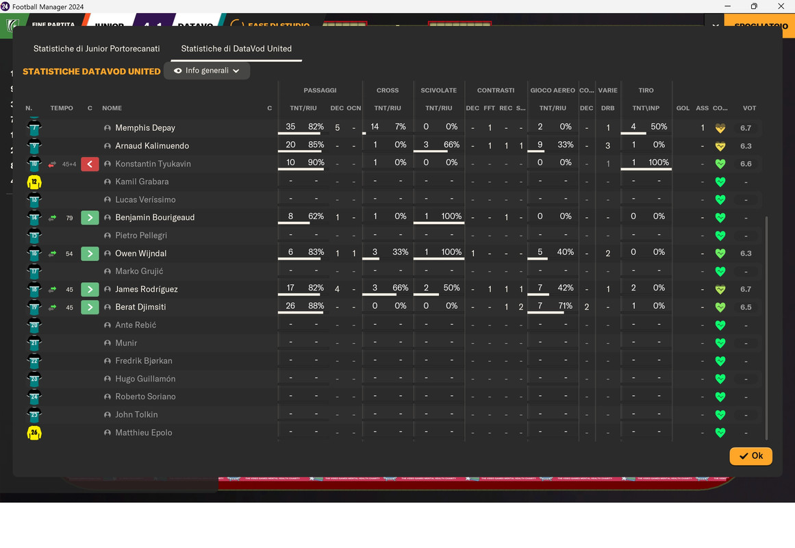Click Benjamin Bourigeaud's swap arrows icon
Viewport: 795px width, 548px height.
(x=52, y=218)
